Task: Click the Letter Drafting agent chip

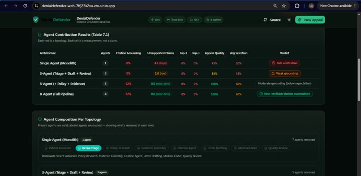Action: (x=215, y=148)
